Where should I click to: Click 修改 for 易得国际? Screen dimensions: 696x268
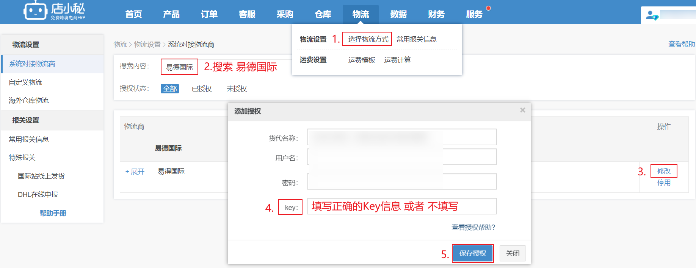tap(664, 171)
